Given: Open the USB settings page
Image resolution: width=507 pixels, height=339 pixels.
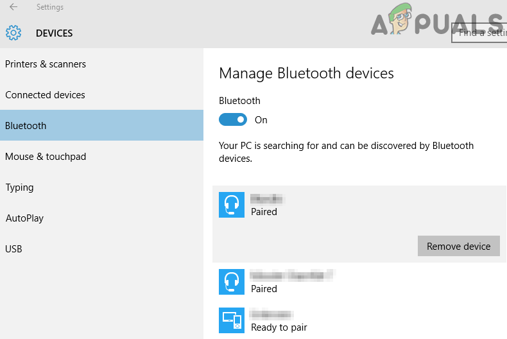Looking at the screenshot, I should pyautogui.click(x=13, y=249).
